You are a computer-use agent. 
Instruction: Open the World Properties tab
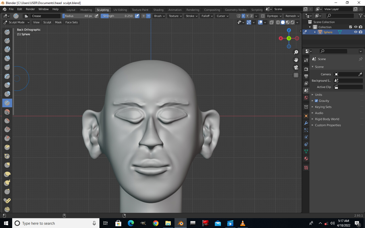pyautogui.click(x=306, y=98)
